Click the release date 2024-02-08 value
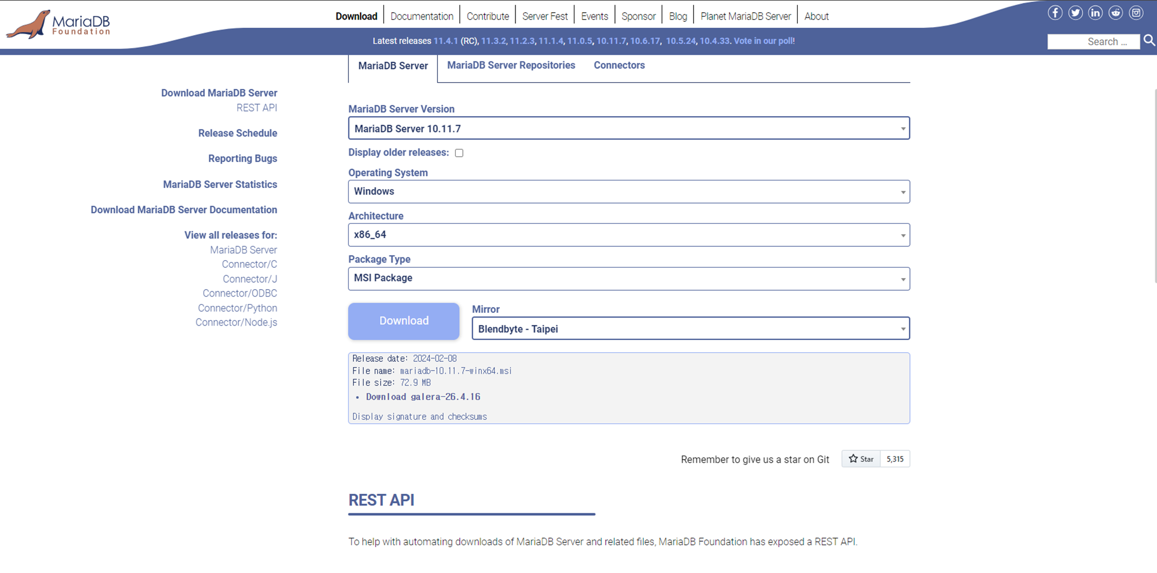The height and width of the screenshot is (573, 1157). click(434, 358)
